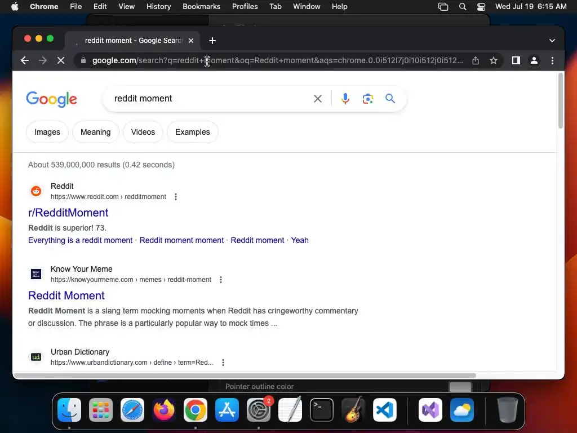Open Launchpad from the Dock
577x433 pixels.
pyautogui.click(x=101, y=410)
